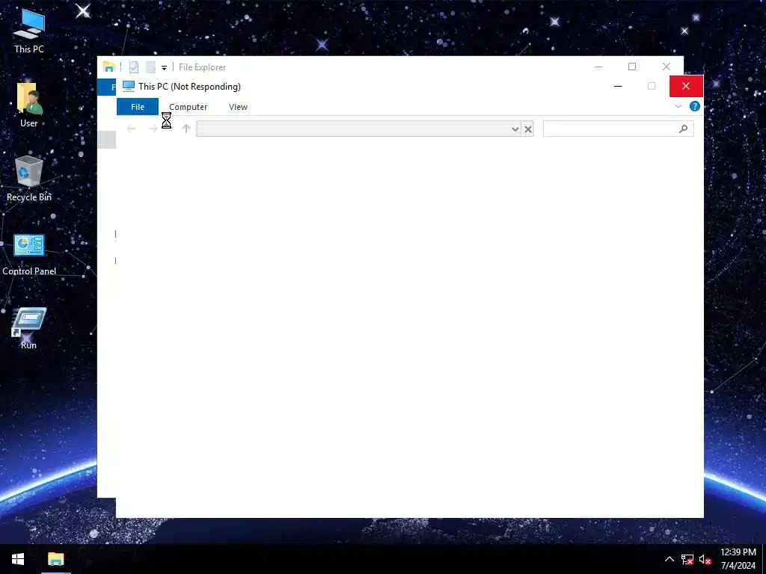Click the muted volume tray icon

[x=705, y=559]
